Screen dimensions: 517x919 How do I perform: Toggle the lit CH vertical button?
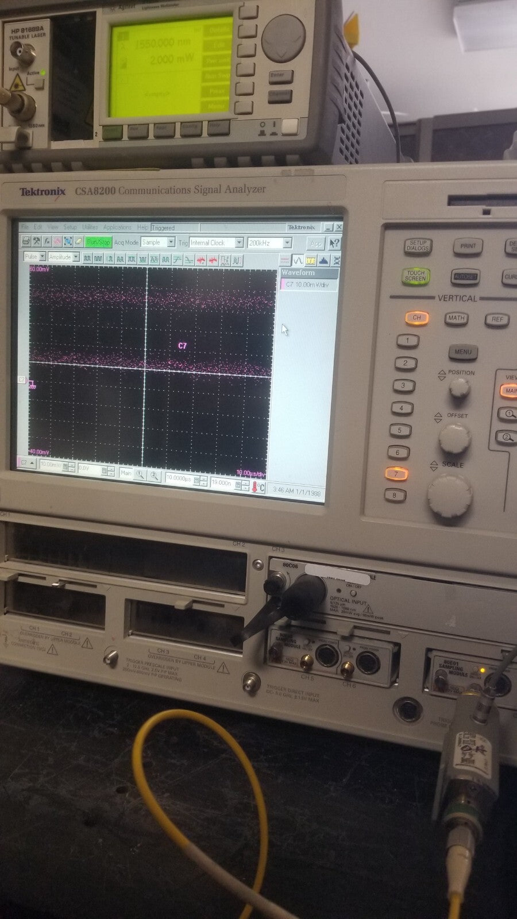416,318
